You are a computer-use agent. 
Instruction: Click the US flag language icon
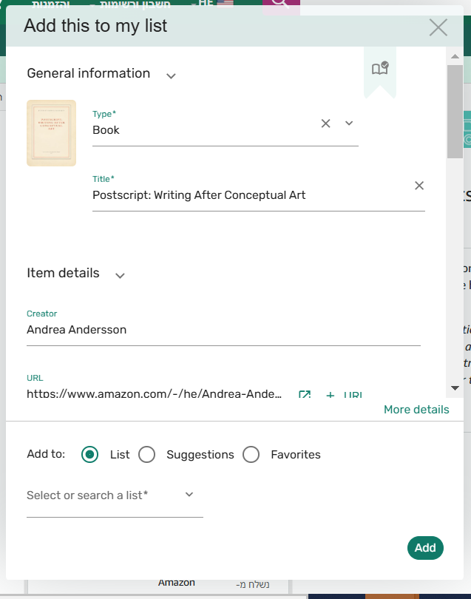click(226, 4)
